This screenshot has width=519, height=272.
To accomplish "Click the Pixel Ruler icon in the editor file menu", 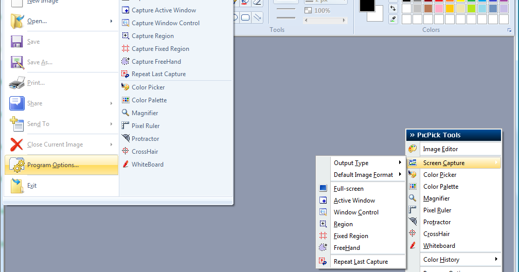I will [126, 125].
